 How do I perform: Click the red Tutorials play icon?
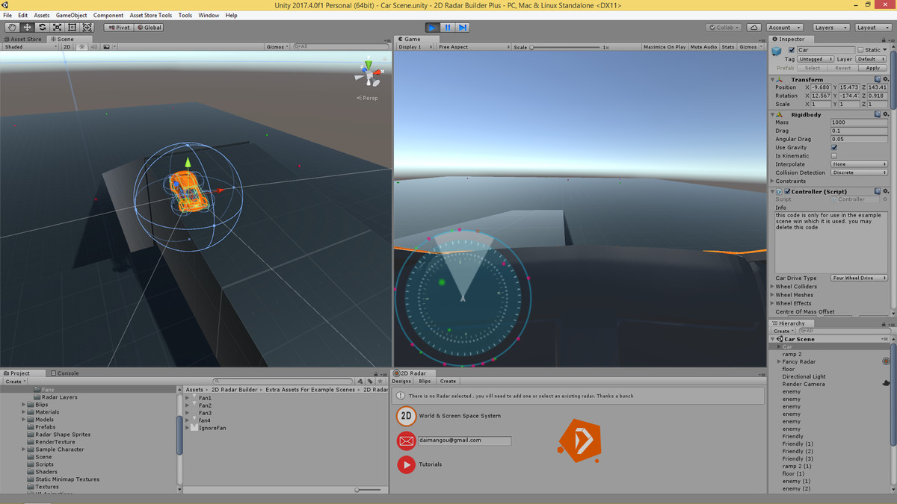(406, 464)
